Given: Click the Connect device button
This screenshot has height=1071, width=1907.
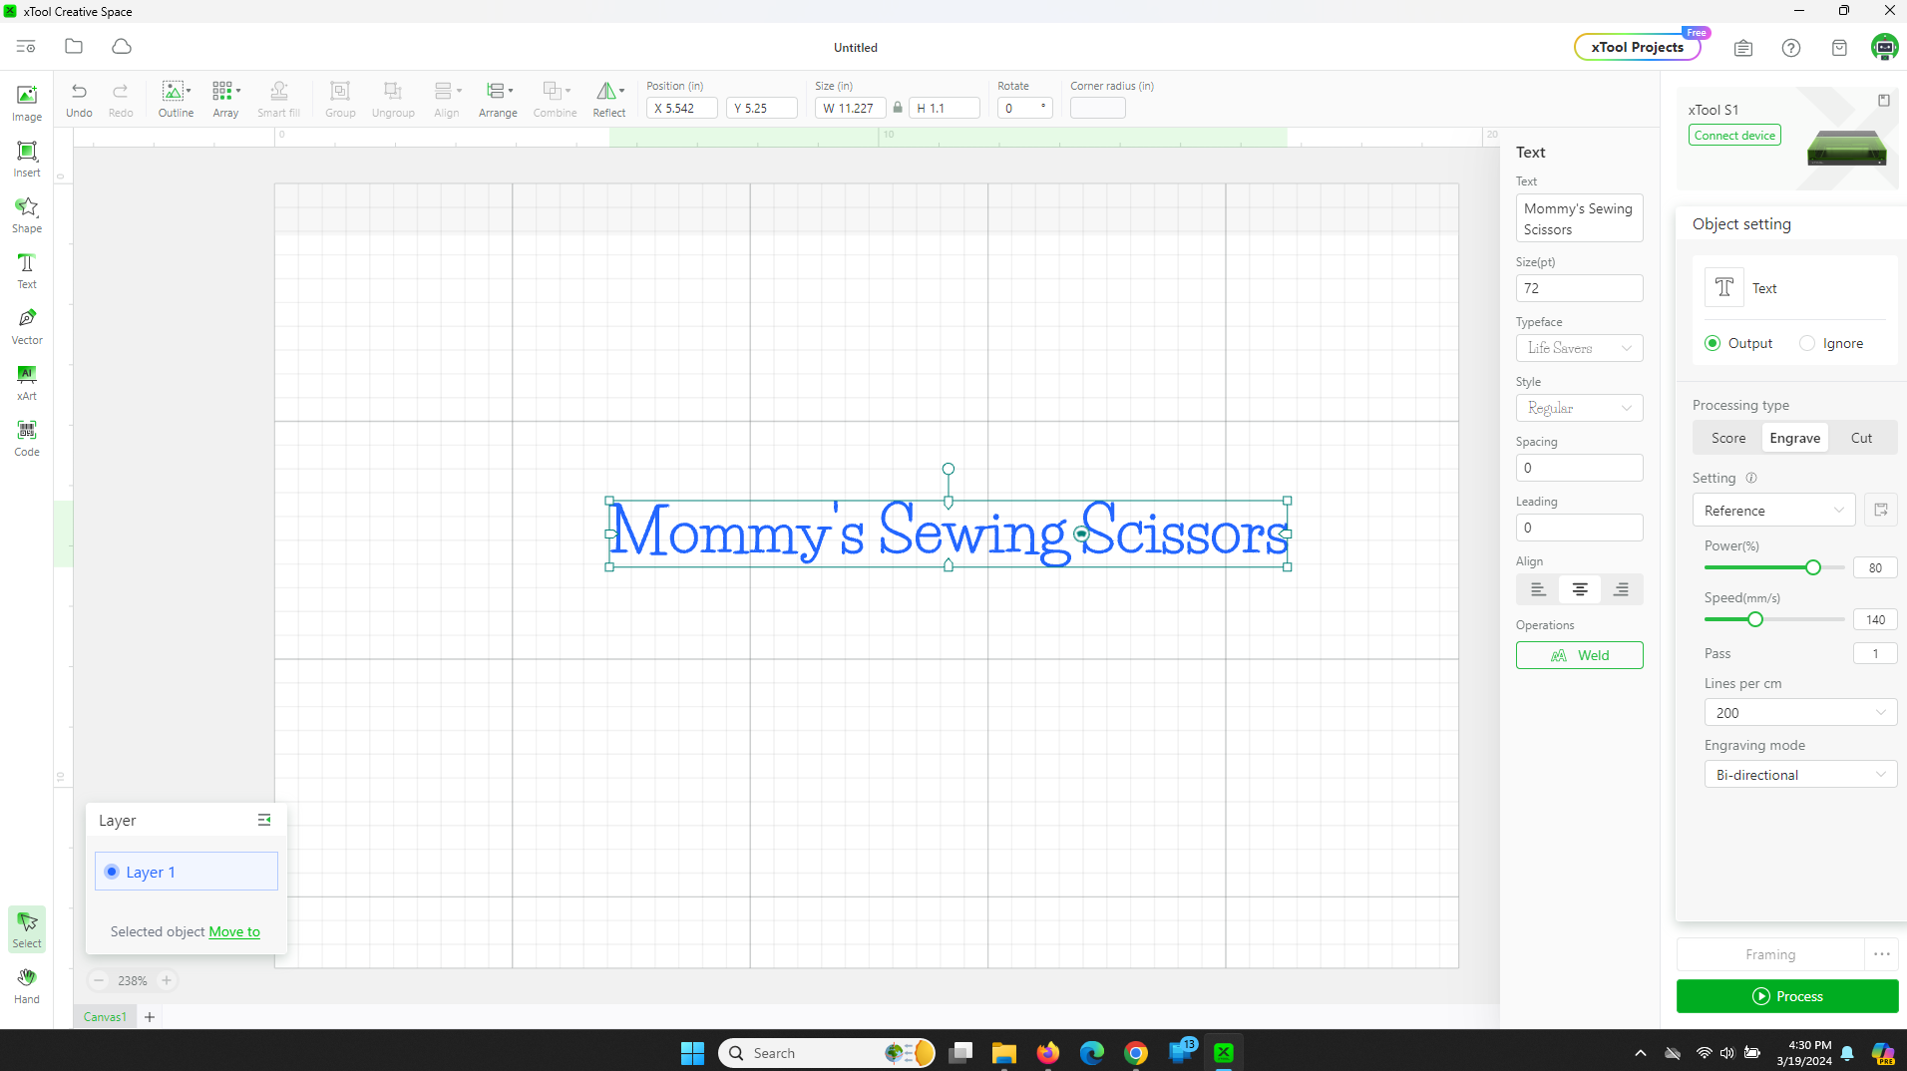Looking at the screenshot, I should (x=1734, y=136).
